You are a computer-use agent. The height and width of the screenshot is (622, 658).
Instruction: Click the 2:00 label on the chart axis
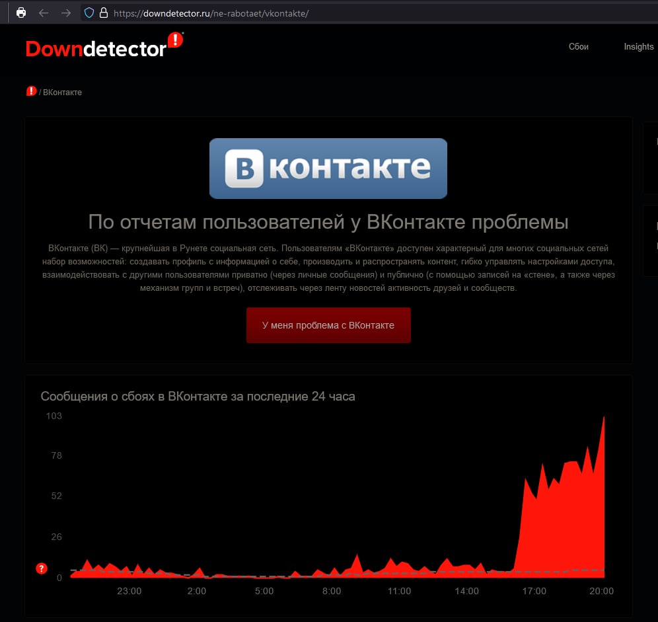pos(196,591)
